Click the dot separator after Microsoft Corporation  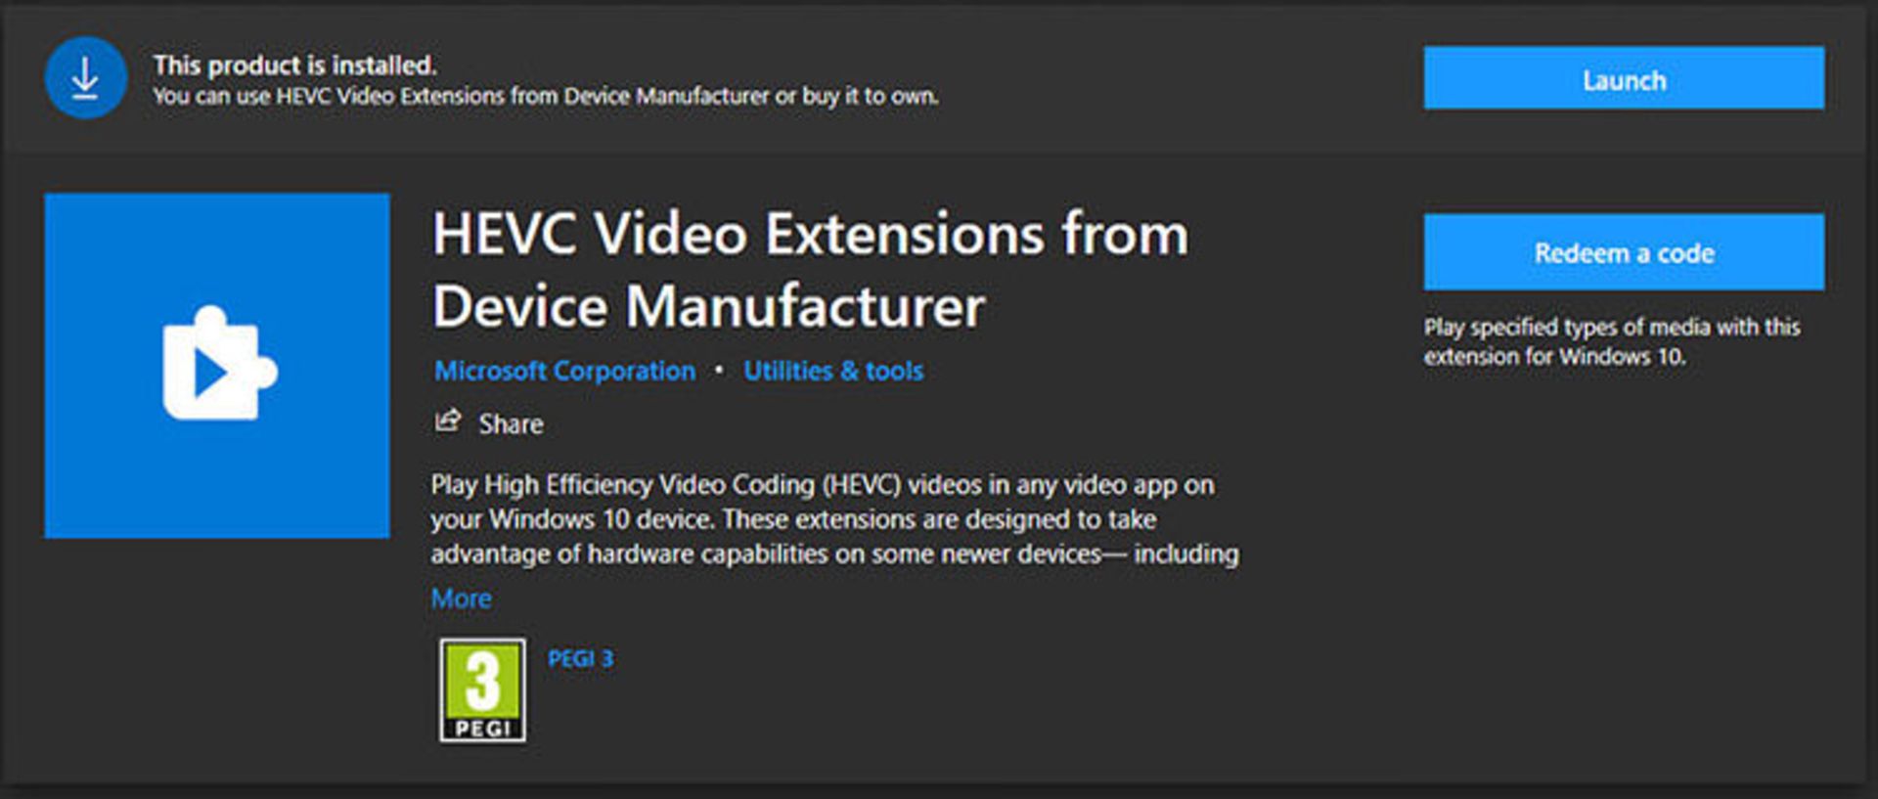[x=719, y=370]
